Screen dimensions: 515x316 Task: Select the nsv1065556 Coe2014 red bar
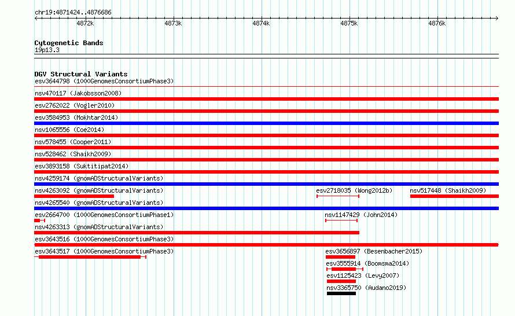tap(266, 135)
